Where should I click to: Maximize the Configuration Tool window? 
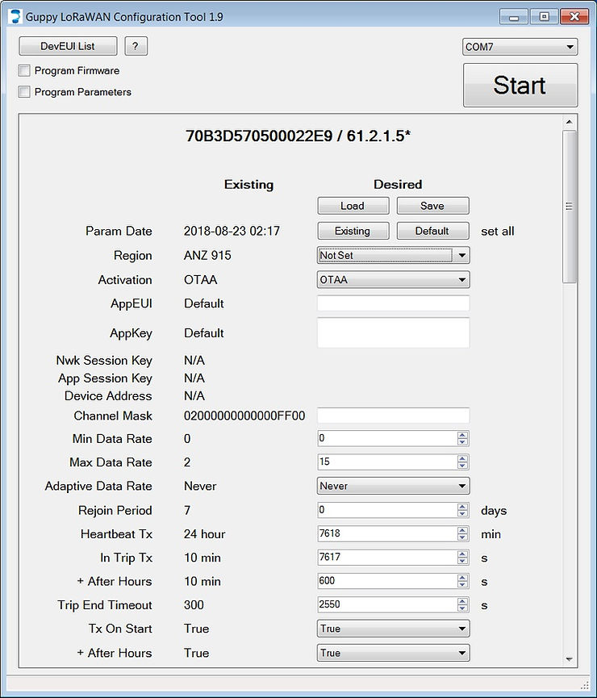point(544,17)
